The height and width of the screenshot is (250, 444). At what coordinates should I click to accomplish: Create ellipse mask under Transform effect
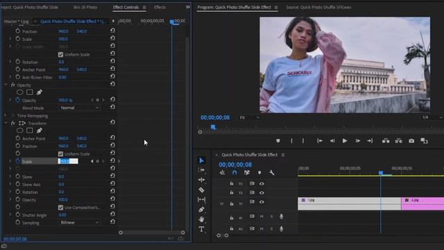(20, 131)
